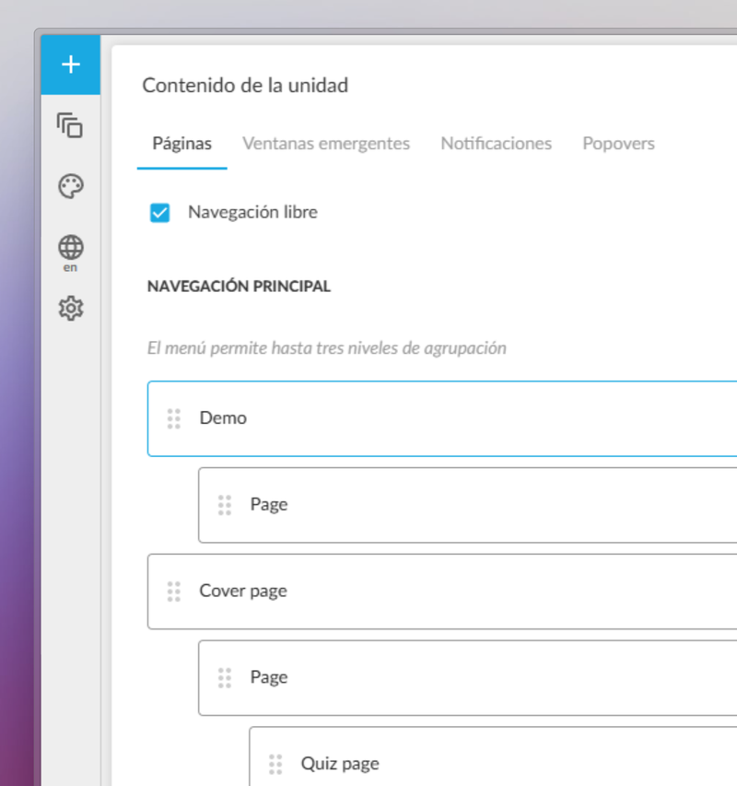
Task: Select the Demo page item
Action: (x=442, y=418)
